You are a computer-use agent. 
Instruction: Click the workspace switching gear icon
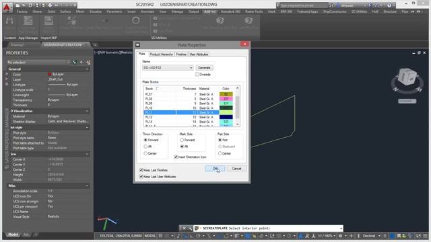tap(340, 236)
